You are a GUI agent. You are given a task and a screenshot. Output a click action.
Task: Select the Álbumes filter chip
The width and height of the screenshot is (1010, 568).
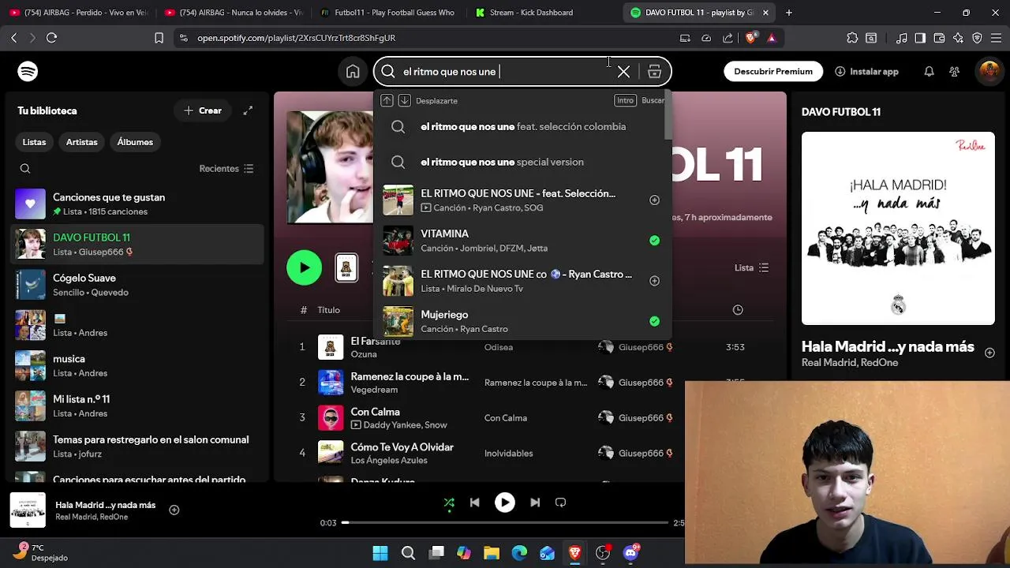click(x=135, y=142)
